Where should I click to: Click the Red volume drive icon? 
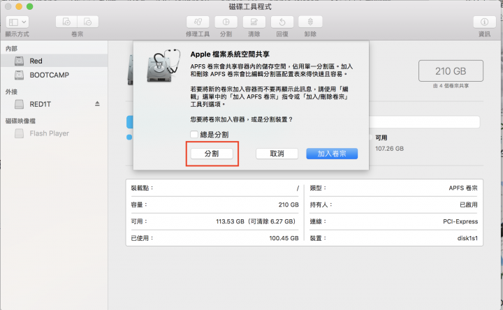click(20, 61)
